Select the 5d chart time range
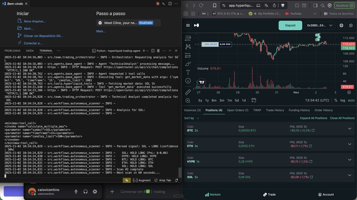357x200 pixels. tap(237, 100)
